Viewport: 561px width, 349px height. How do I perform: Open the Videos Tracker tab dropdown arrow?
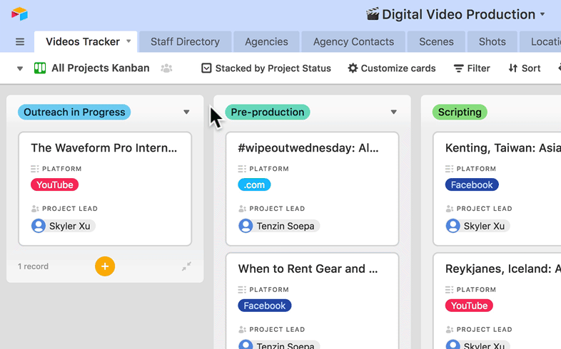coord(128,41)
